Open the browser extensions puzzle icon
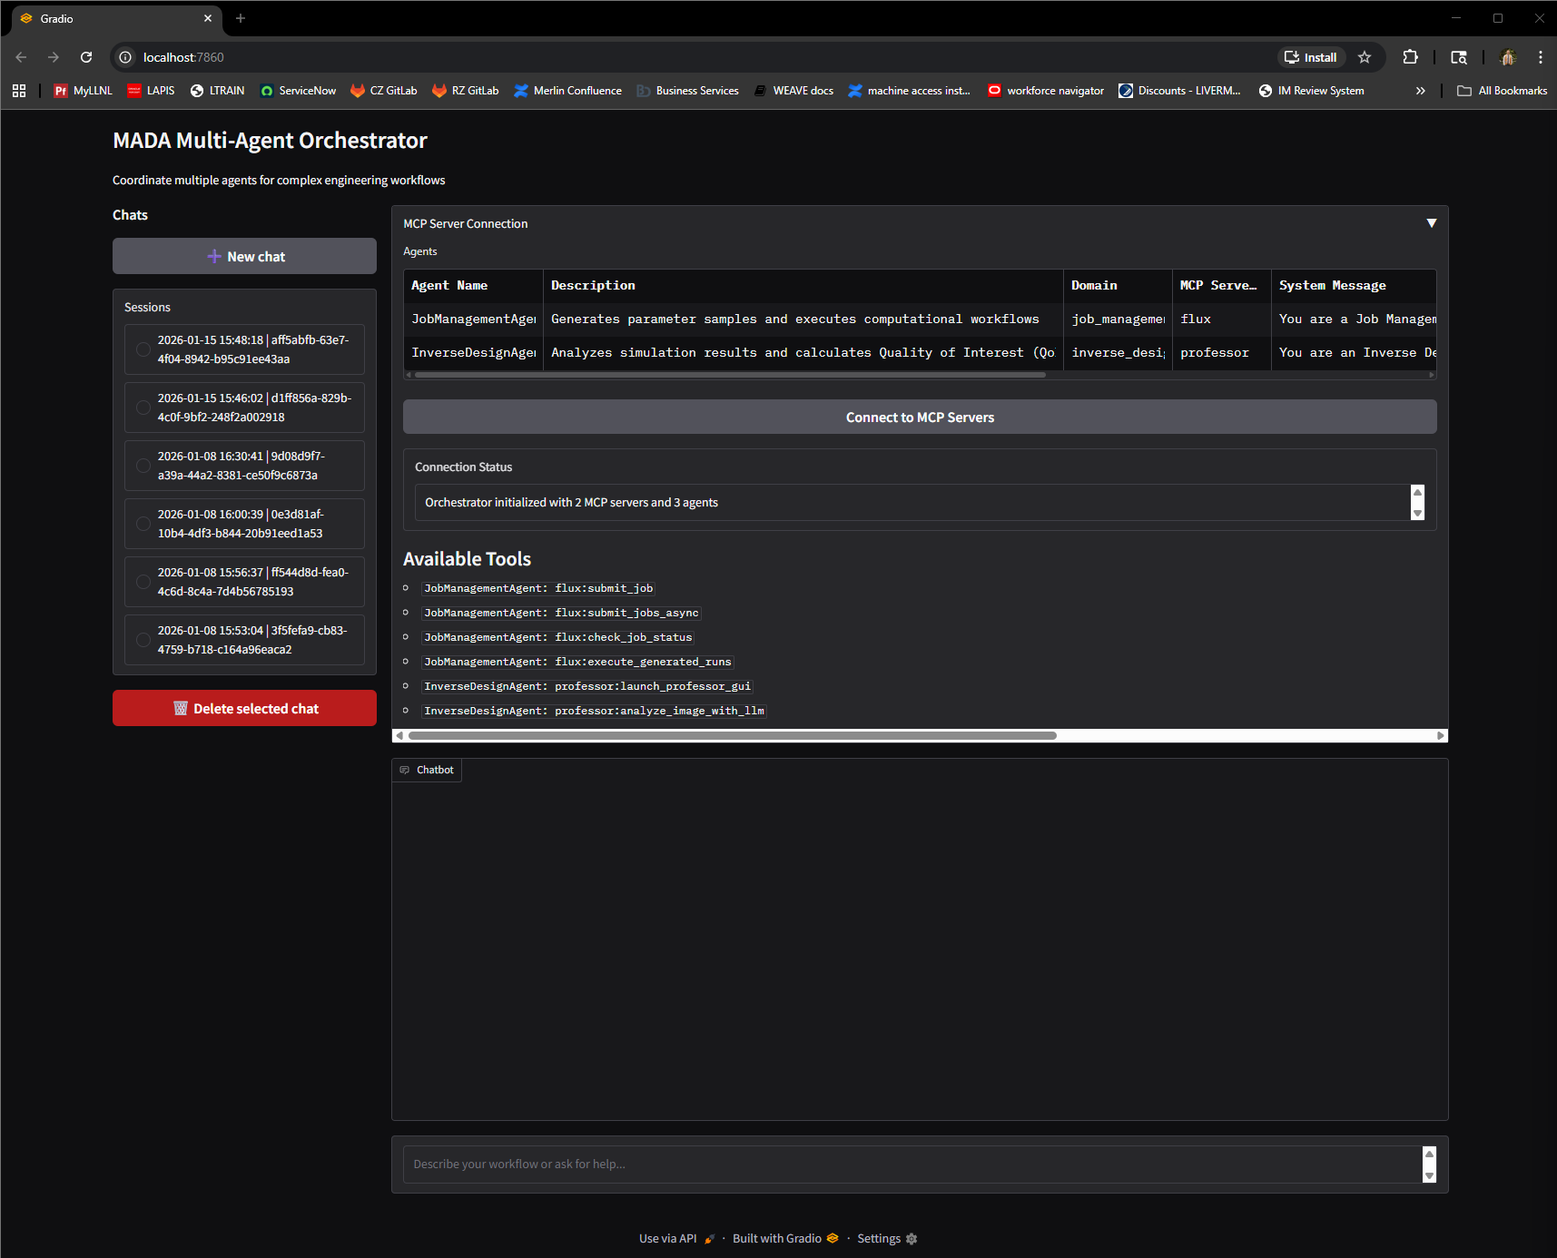 click(x=1410, y=57)
